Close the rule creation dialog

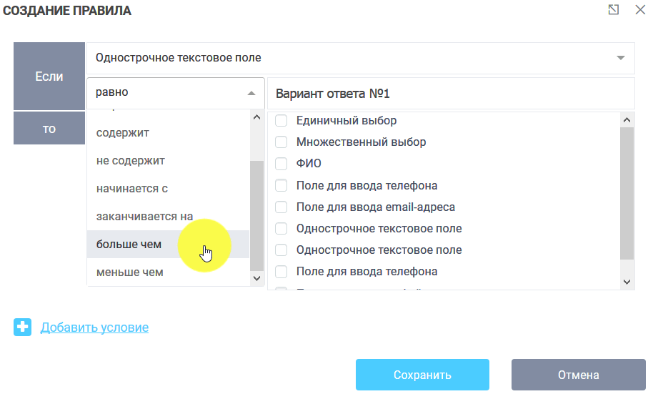[639, 10]
